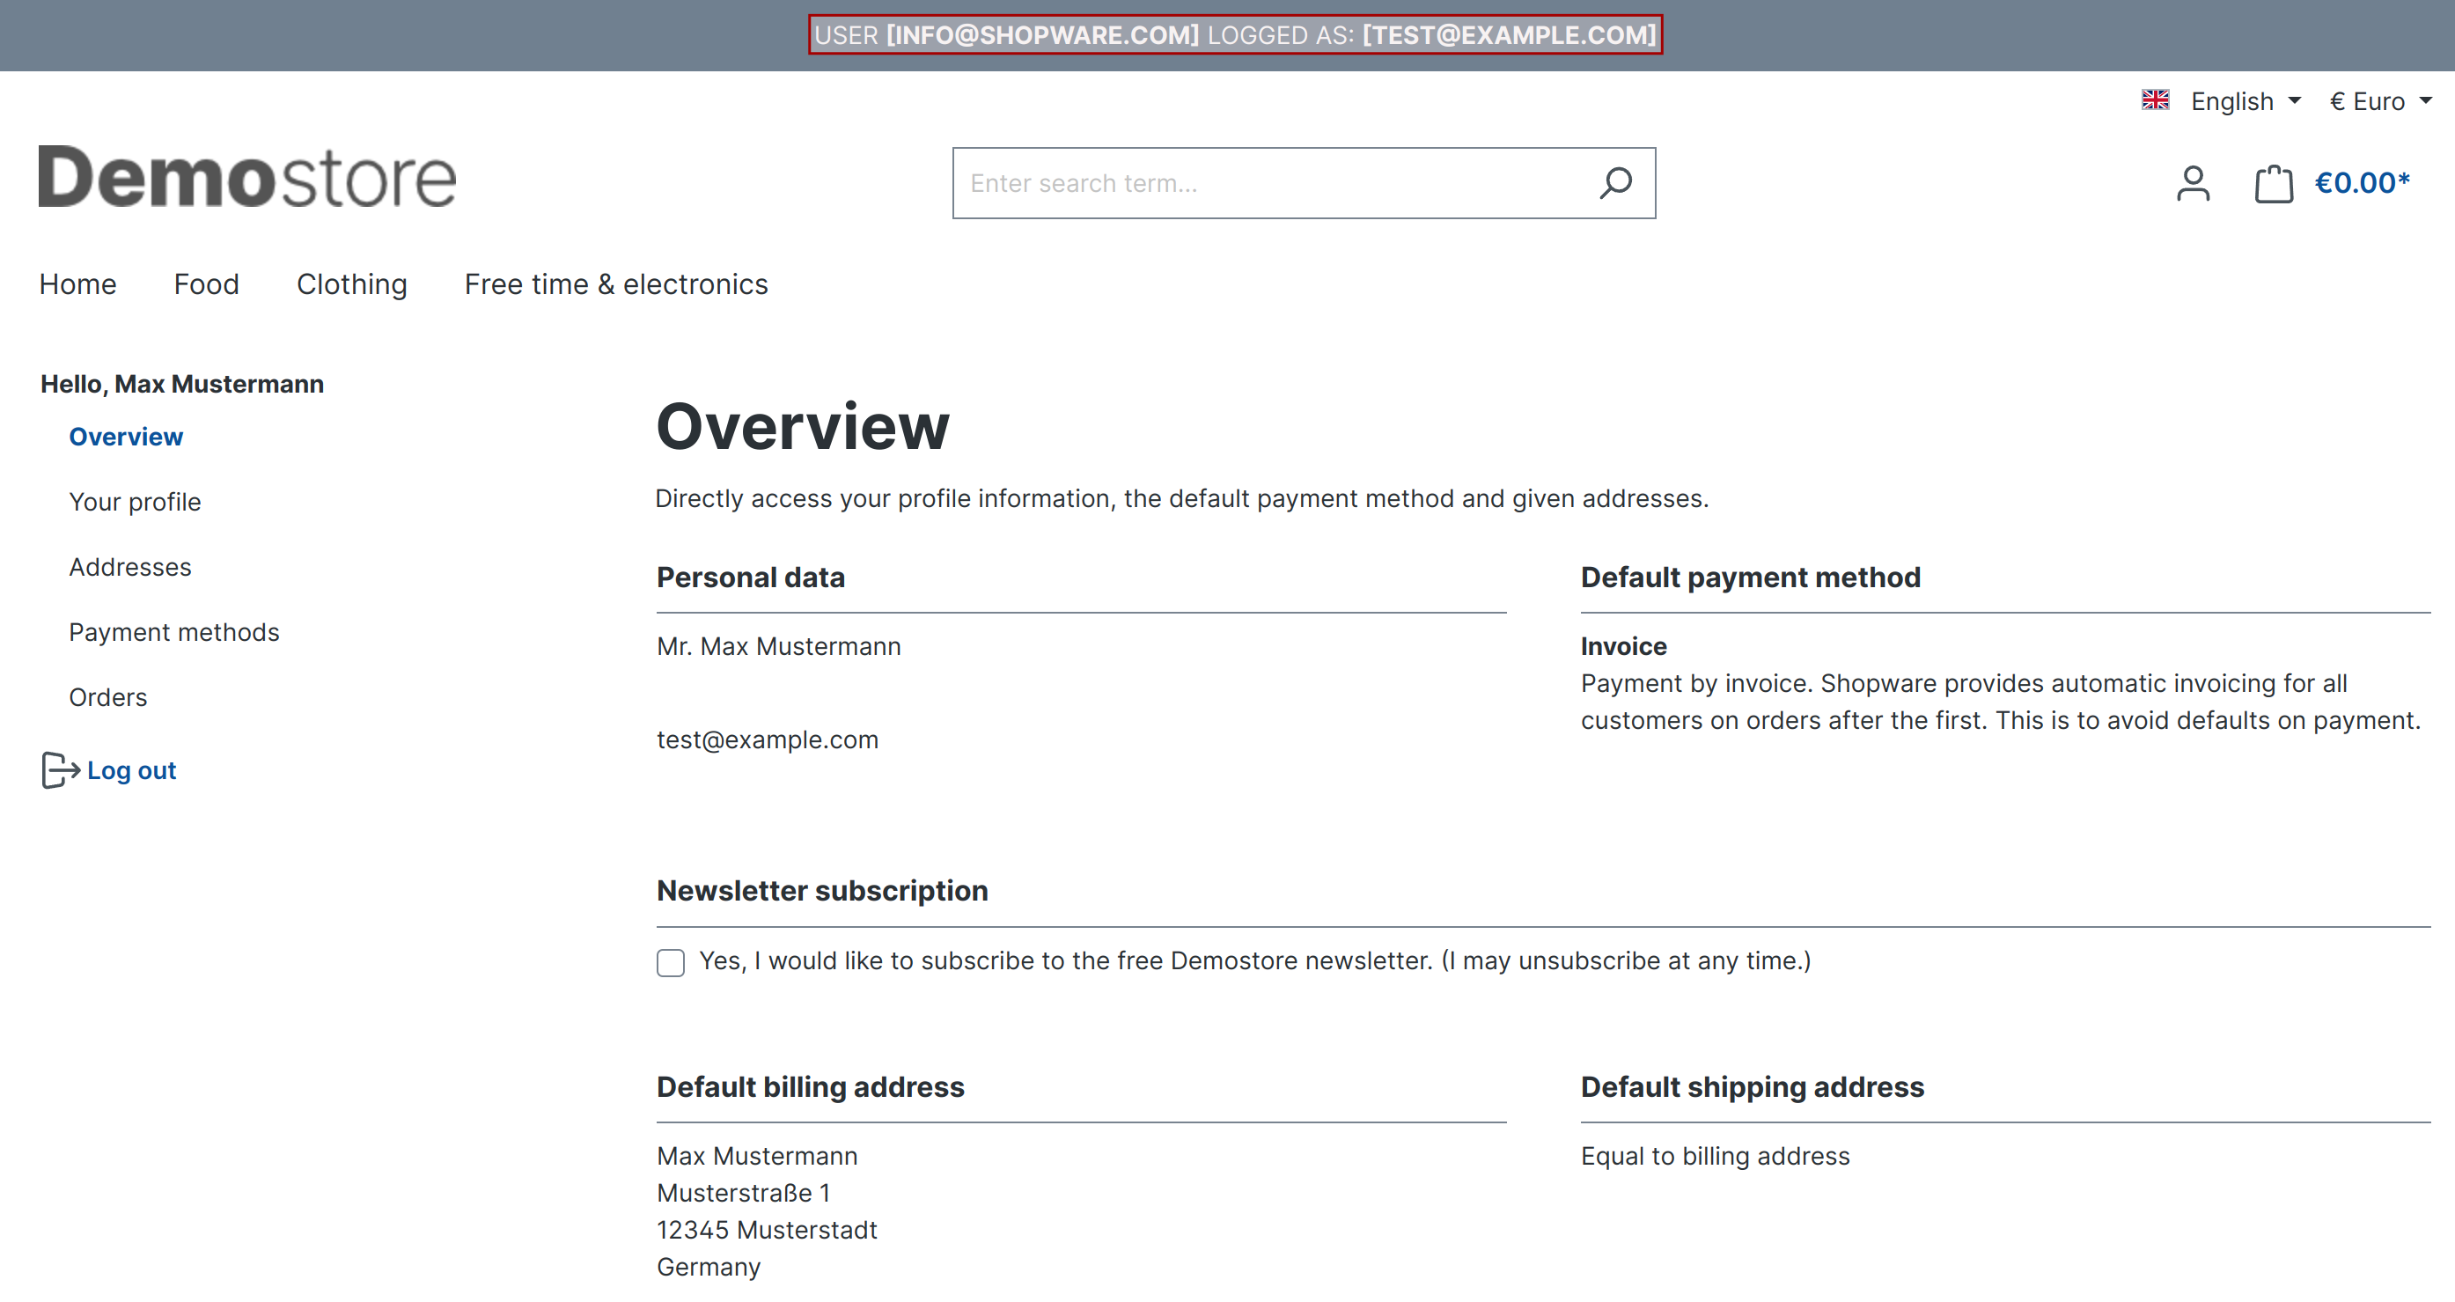
Task: Click the 'Invoice' payment method text
Action: point(1624,646)
